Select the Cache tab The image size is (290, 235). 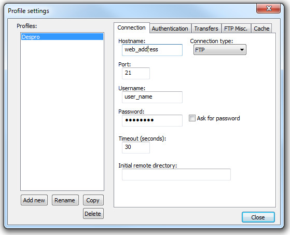pos(261,29)
